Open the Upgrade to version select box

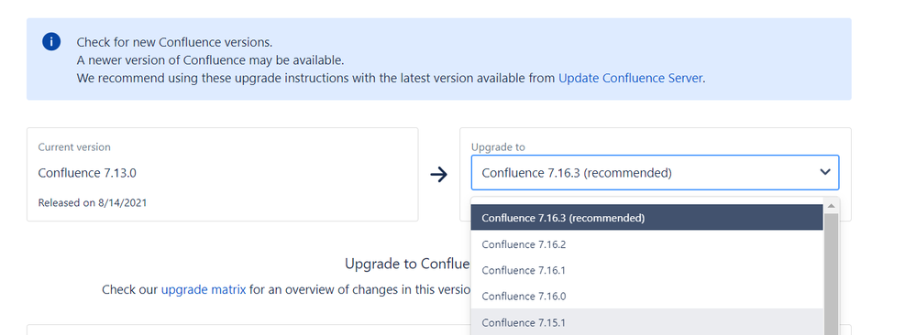coord(655,172)
